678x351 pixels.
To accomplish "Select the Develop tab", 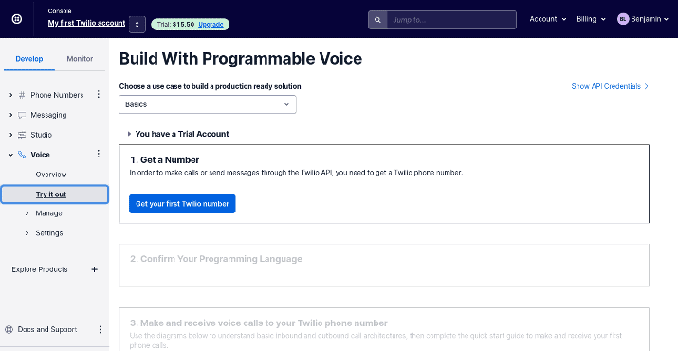I will [x=29, y=59].
